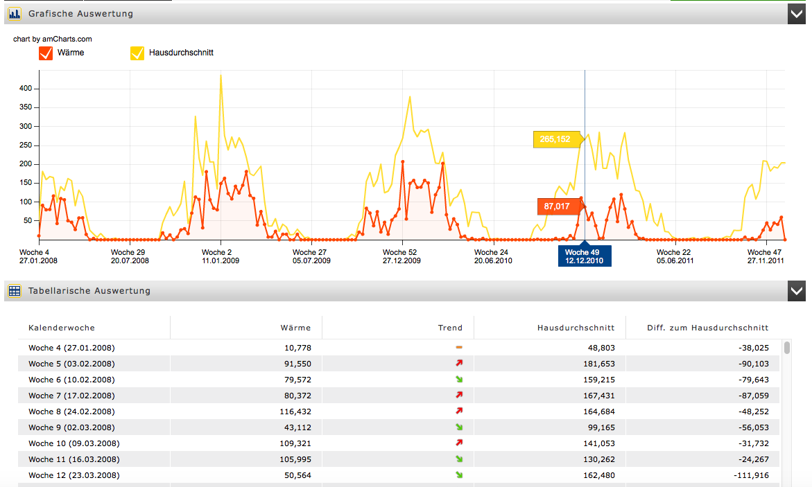Collapse the Tabellarische Auswertung panel
Viewport: 812px width, 487px height.
click(x=797, y=291)
